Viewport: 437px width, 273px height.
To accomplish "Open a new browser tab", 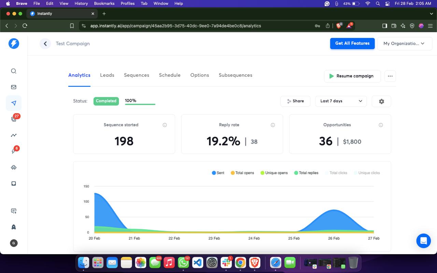I will (x=104, y=14).
